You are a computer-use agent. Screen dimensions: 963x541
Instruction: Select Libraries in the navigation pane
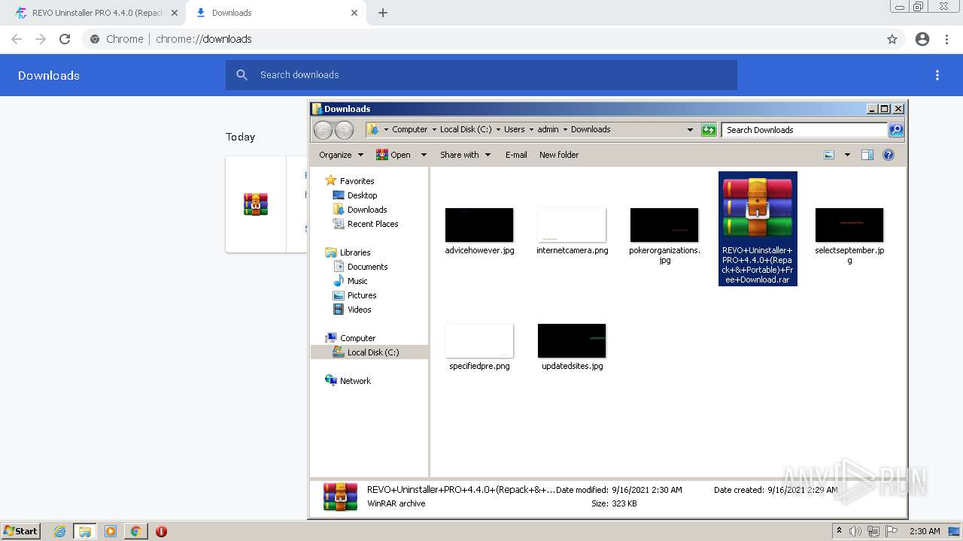tap(355, 252)
